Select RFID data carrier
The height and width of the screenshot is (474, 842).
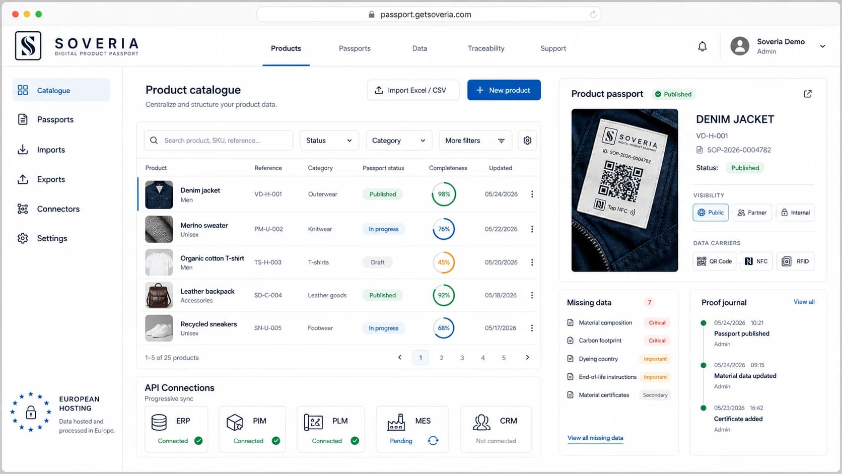(796, 261)
